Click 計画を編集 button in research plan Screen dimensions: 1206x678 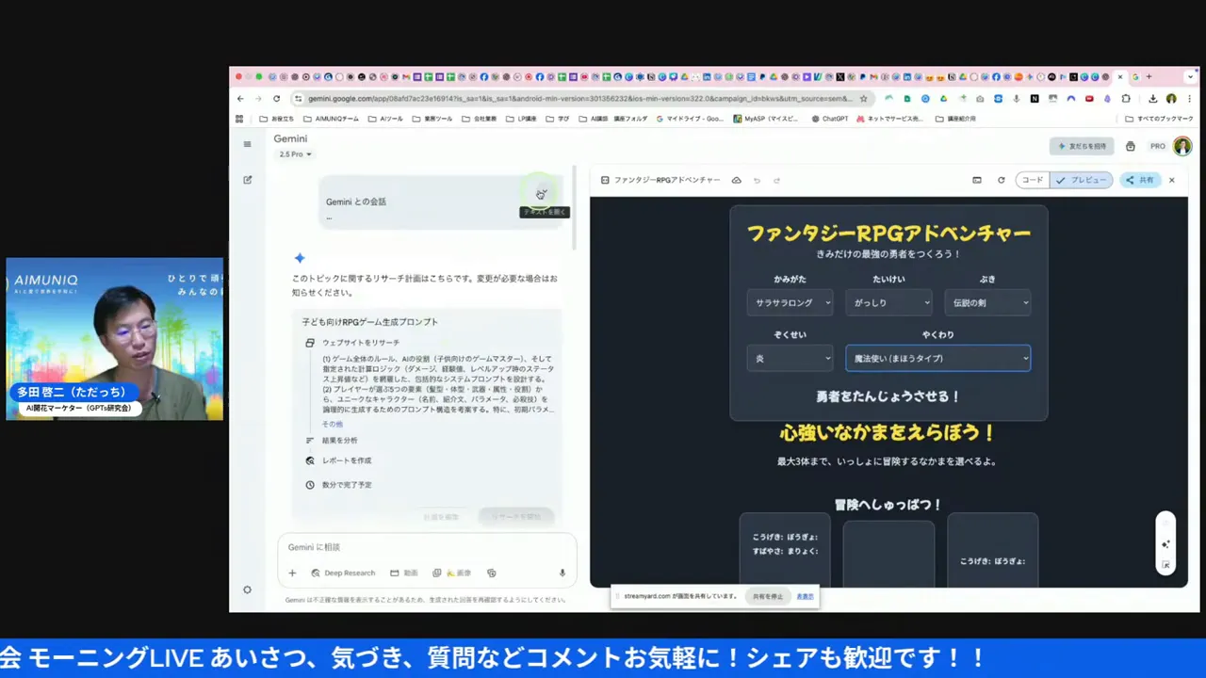coord(439,516)
